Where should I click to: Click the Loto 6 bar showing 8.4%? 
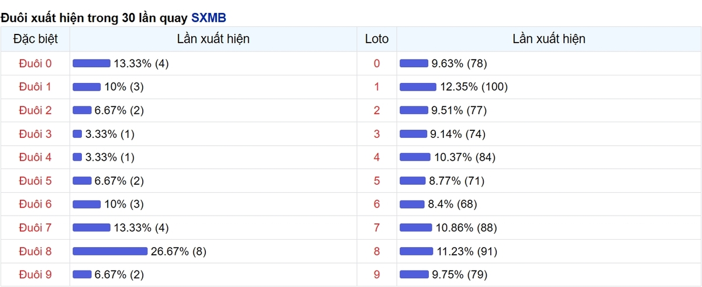click(412, 204)
